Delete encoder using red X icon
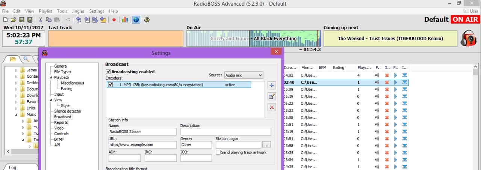This screenshot has width=481, height=170. pos(272,107)
